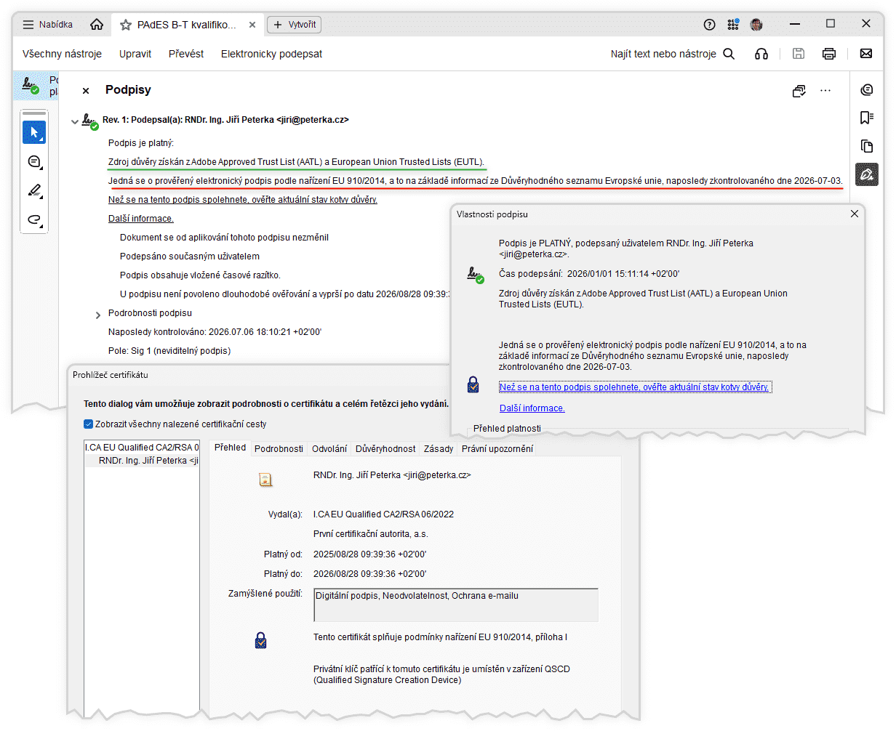Open the help question mark icon
The height and width of the screenshot is (739, 896).
(x=710, y=25)
